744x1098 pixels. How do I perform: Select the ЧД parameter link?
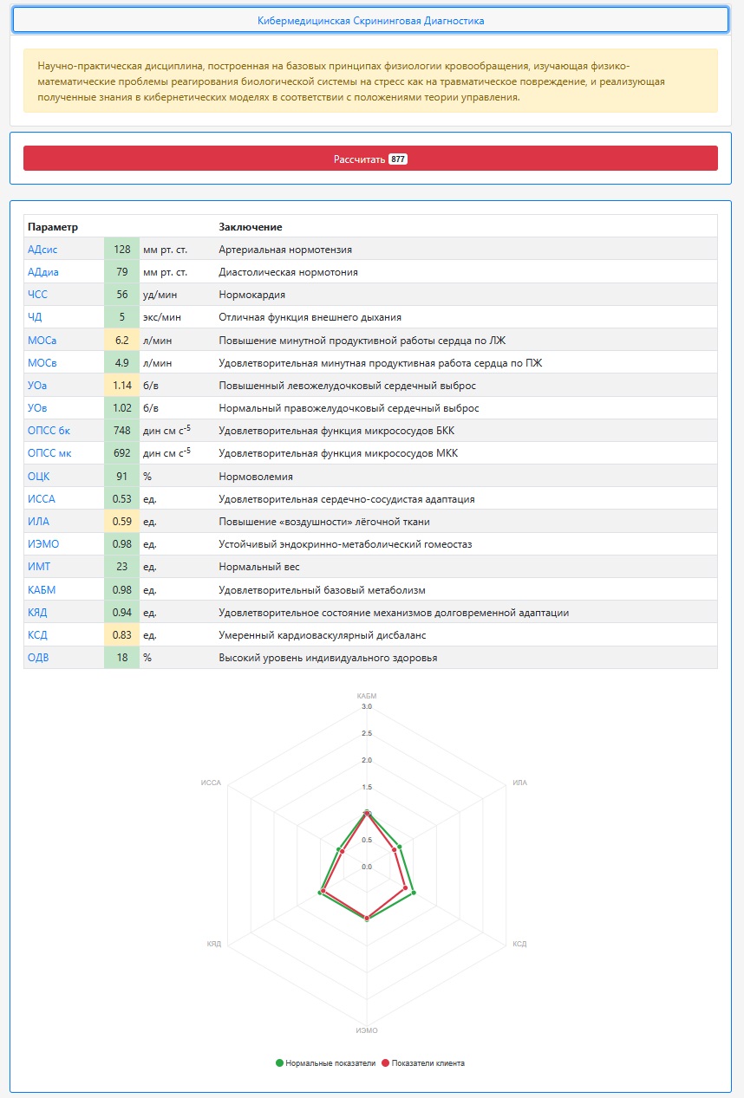pyautogui.click(x=35, y=317)
